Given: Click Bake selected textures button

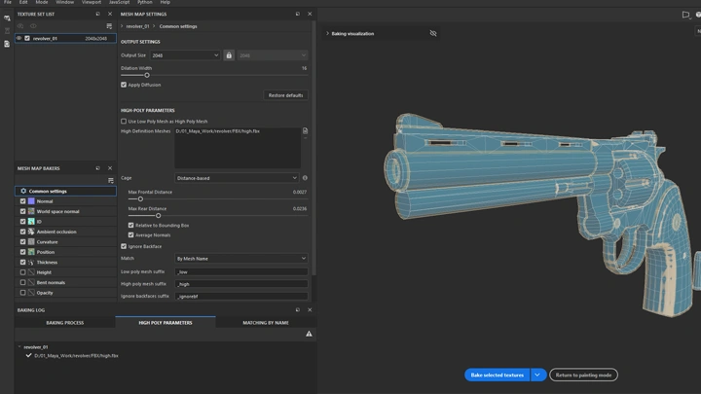Looking at the screenshot, I should coord(498,375).
